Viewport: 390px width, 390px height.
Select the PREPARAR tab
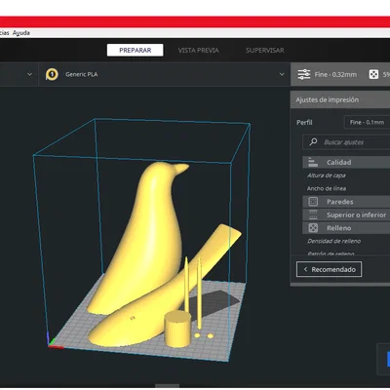pos(136,51)
